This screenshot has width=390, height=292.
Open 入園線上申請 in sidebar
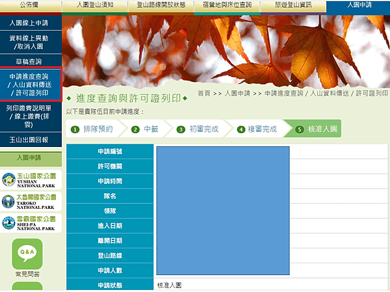point(31,23)
